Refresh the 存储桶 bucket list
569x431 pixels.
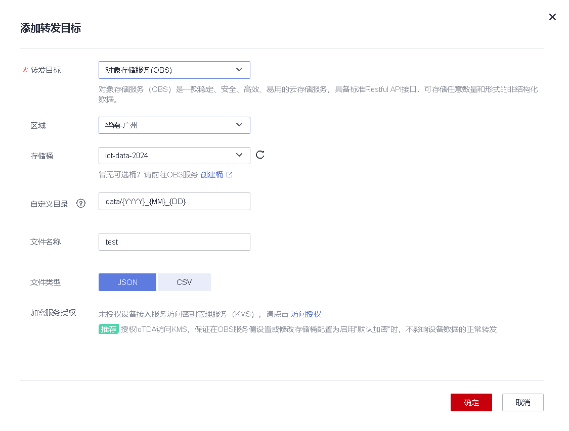[x=260, y=155]
